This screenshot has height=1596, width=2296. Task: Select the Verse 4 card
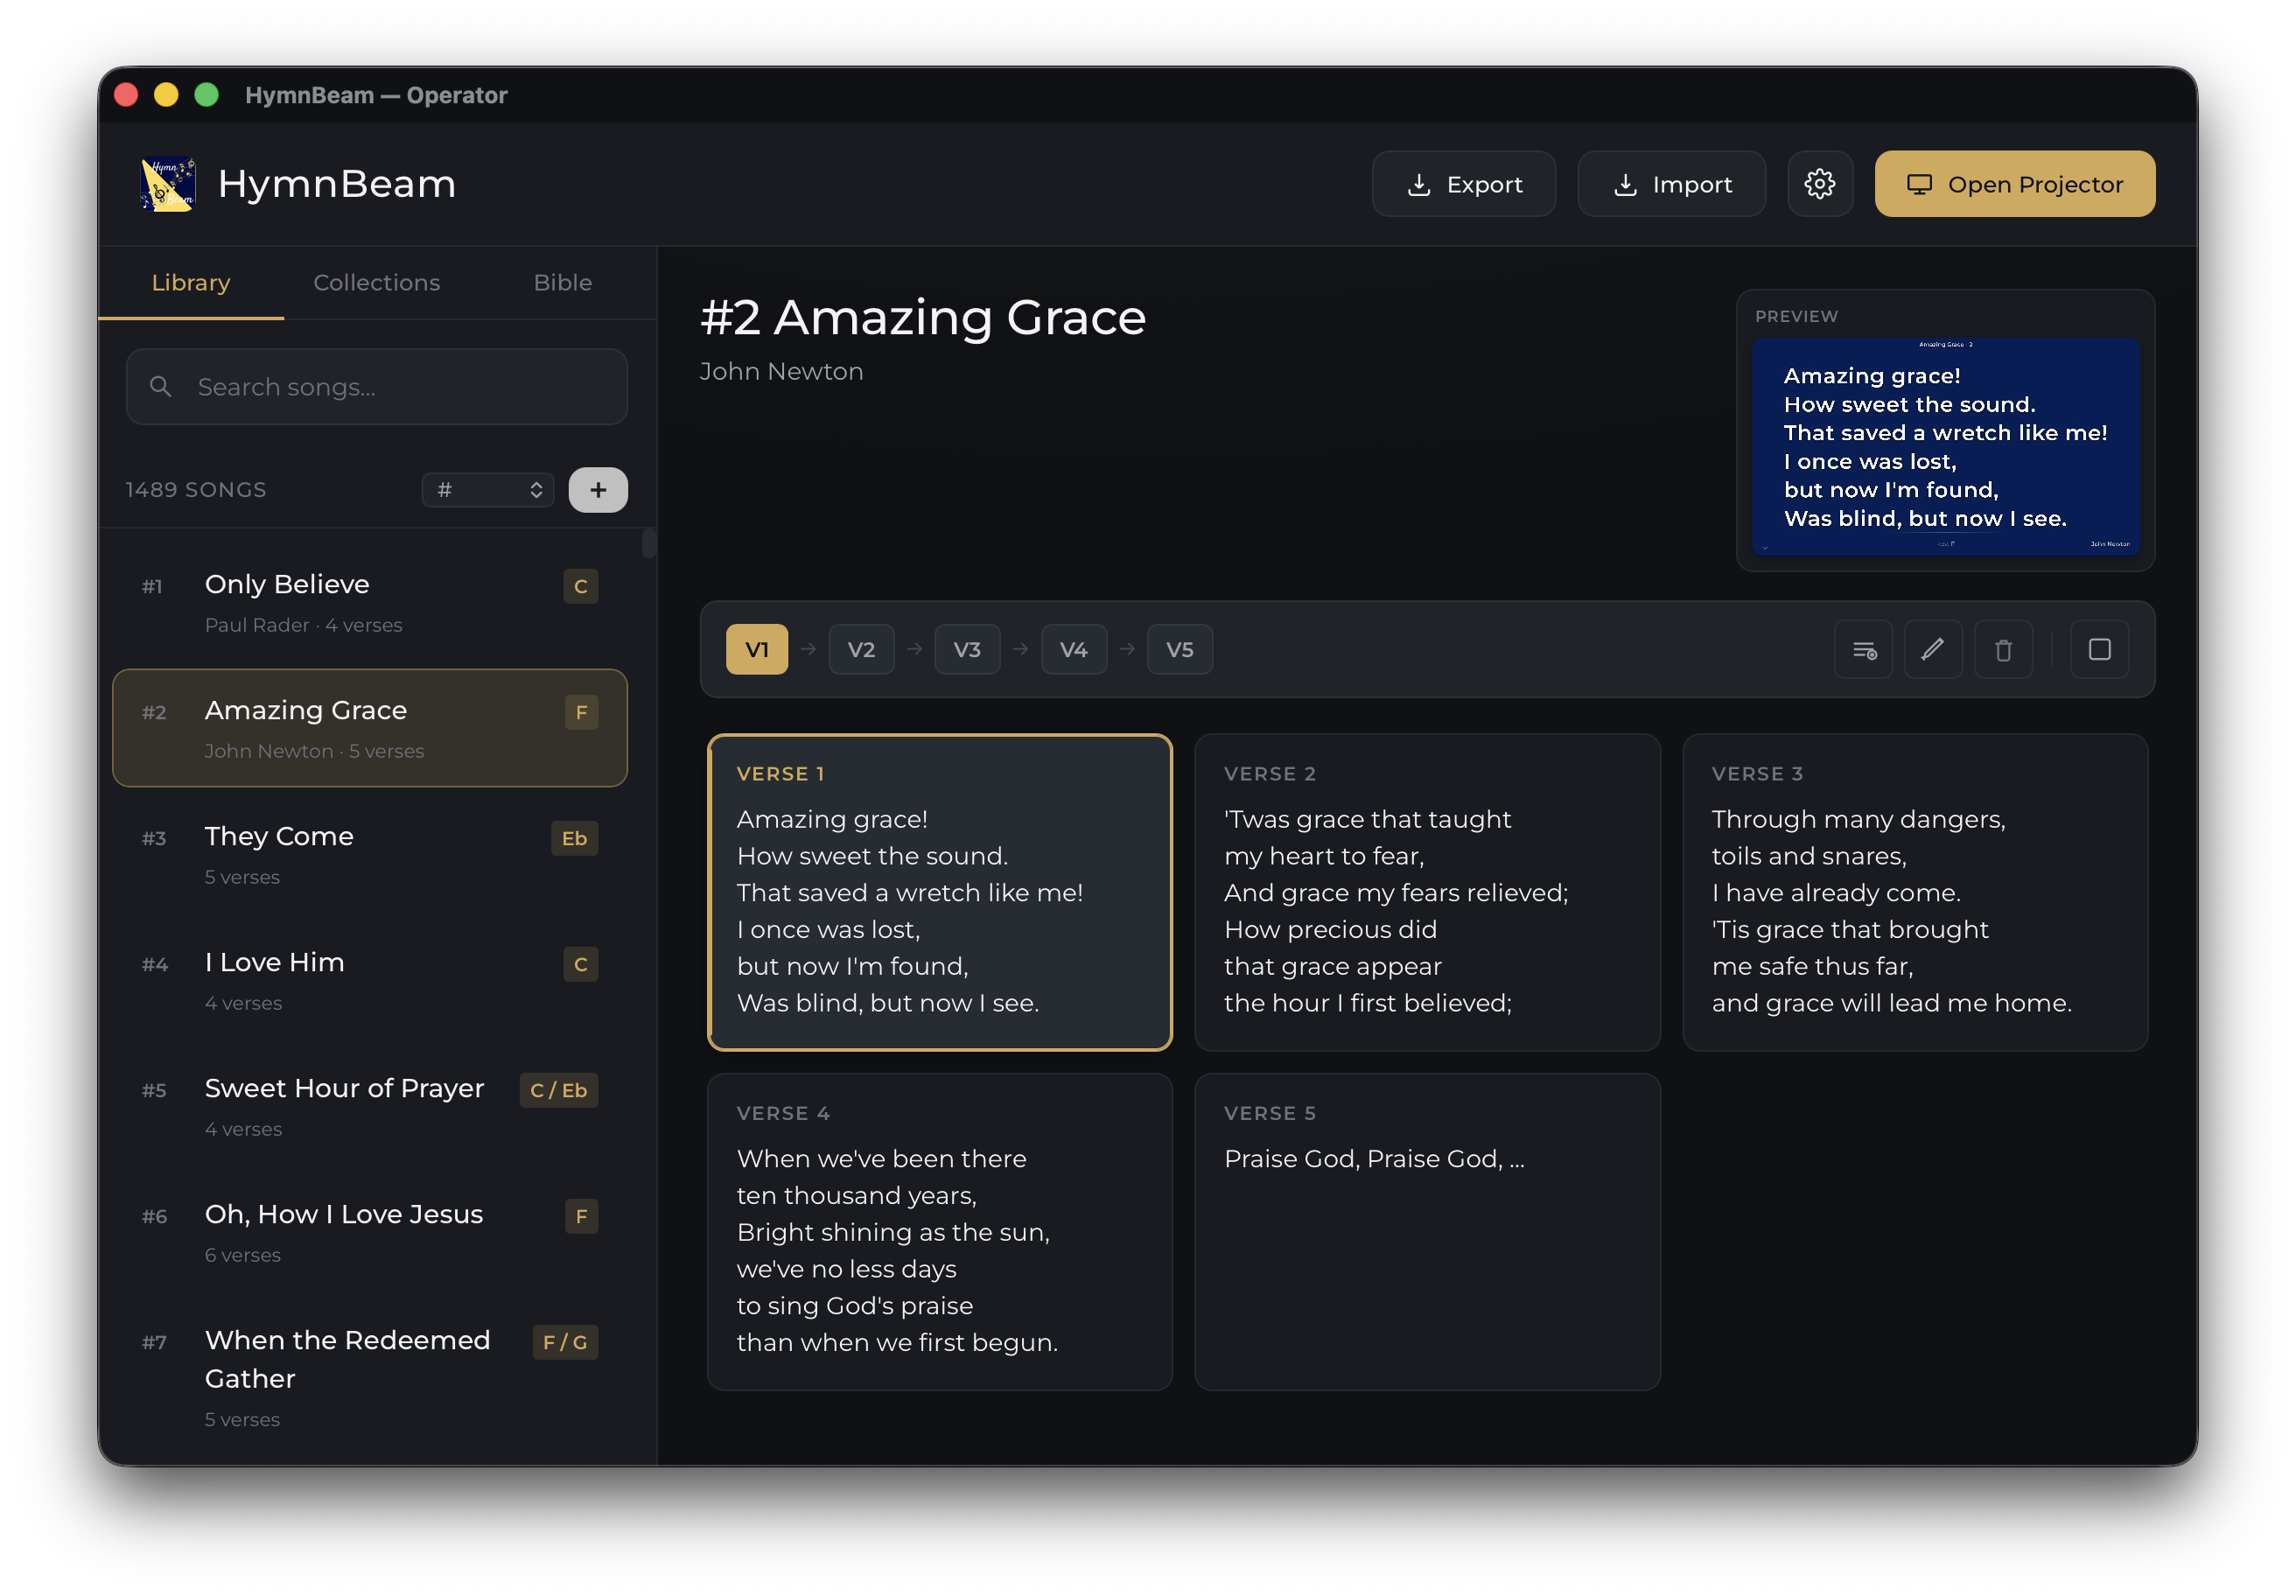940,1232
